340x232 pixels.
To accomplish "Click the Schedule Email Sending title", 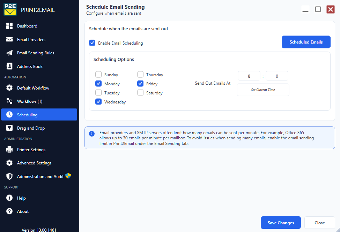I will (x=115, y=7).
